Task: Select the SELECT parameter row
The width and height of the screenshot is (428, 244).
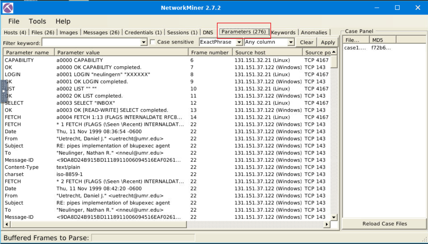Action: click(x=167, y=103)
